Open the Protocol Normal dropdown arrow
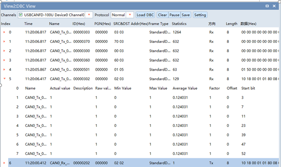This screenshot has width=281, height=167. click(130, 15)
